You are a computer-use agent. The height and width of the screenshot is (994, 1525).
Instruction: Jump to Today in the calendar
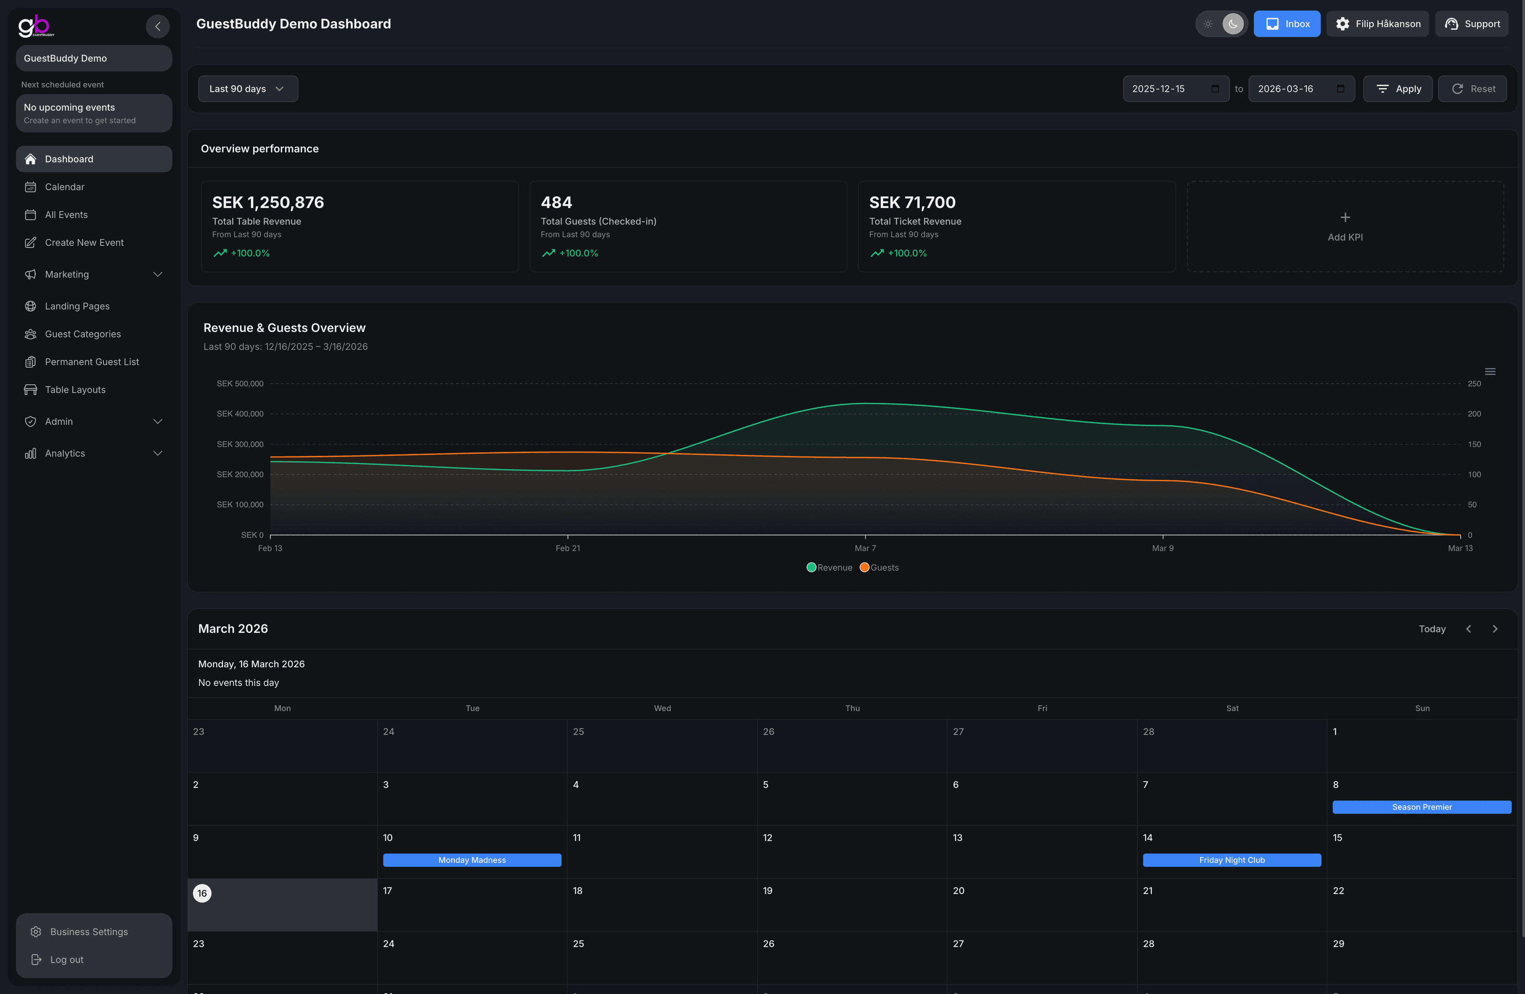pyautogui.click(x=1432, y=628)
